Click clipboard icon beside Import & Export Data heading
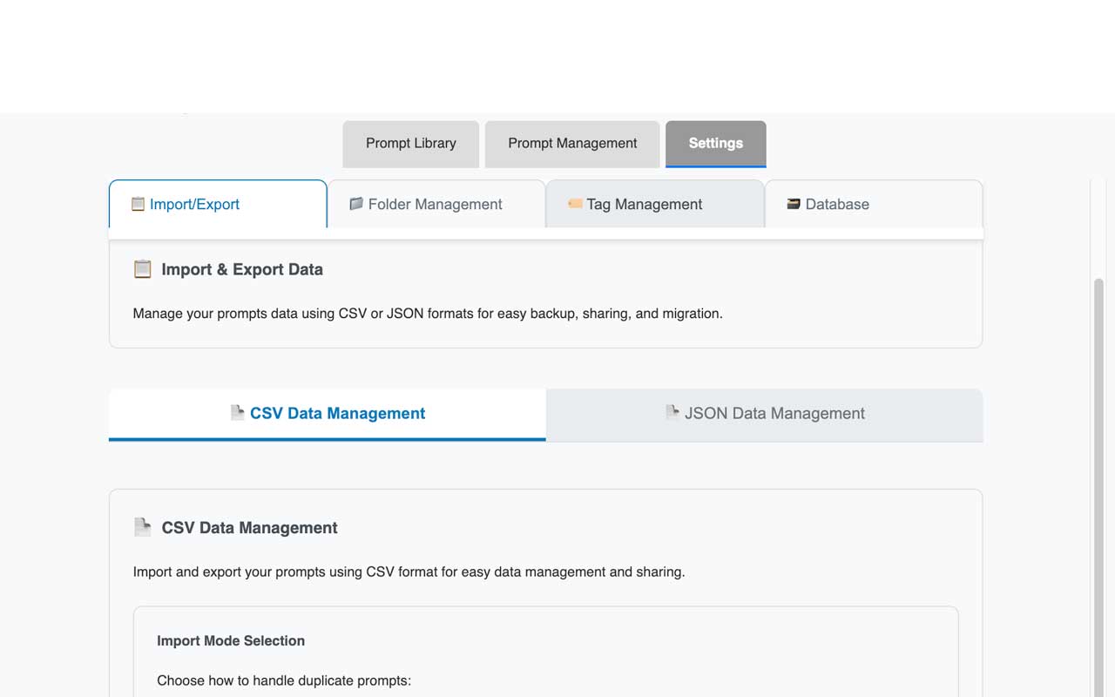This screenshot has height=697, width=1115. click(143, 269)
